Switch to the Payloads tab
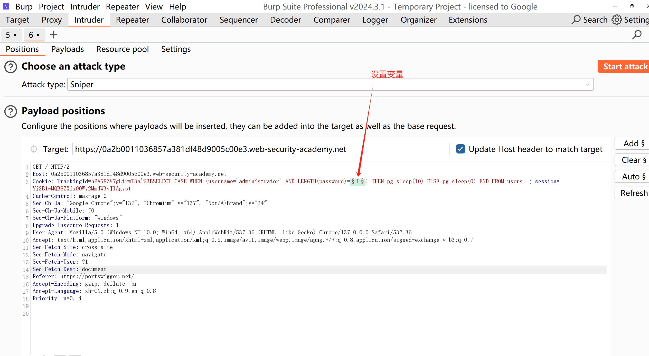The image size is (649, 356). point(67,49)
